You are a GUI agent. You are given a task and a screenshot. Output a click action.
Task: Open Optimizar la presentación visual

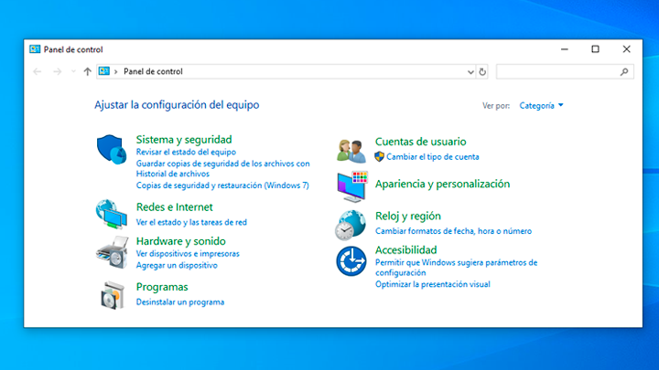pyautogui.click(x=432, y=284)
